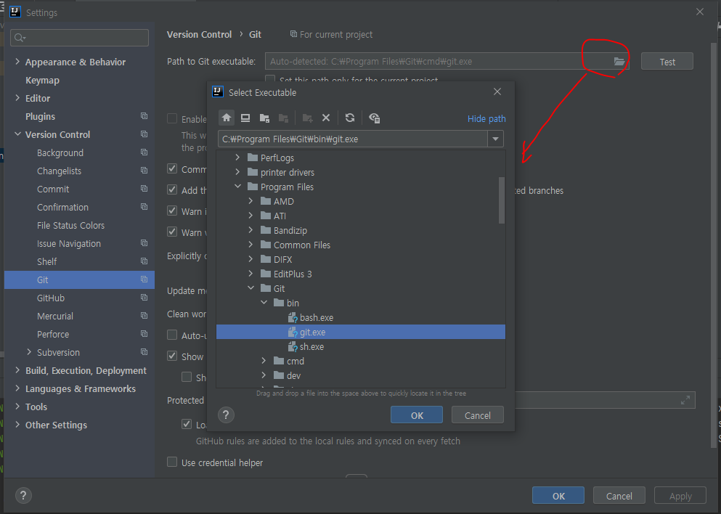The width and height of the screenshot is (721, 514).
Task: Click the New Folder toolbar icon
Action: click(x=308, y=118)
